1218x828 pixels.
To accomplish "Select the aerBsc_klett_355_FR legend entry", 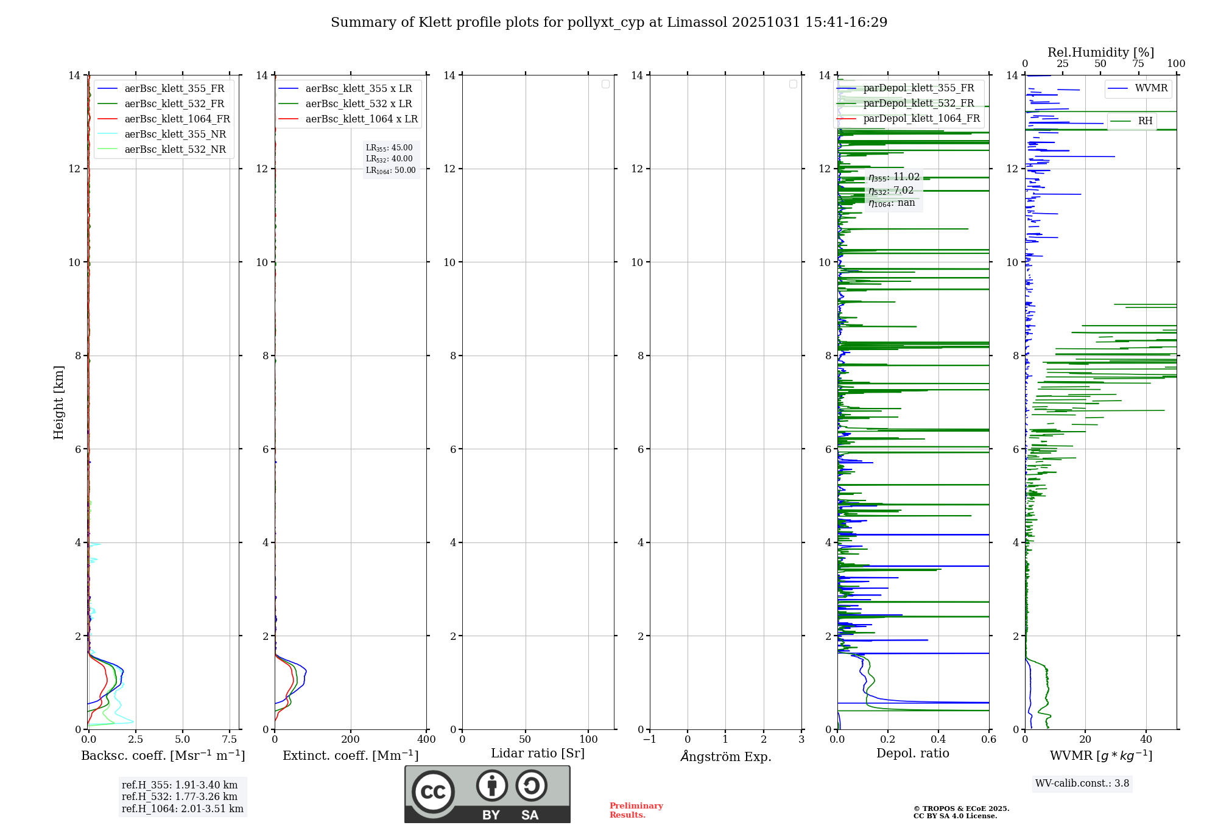I will click(174, 89).
